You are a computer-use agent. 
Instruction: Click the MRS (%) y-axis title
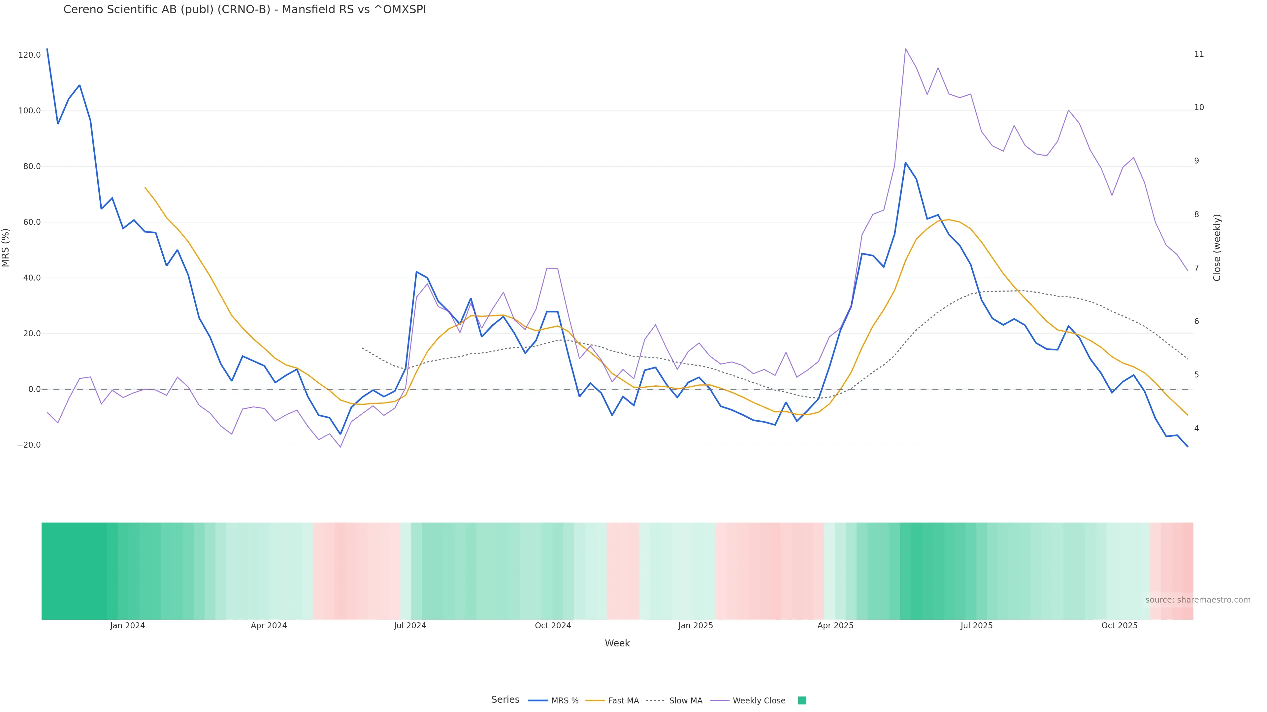click(x=6, y=248)
